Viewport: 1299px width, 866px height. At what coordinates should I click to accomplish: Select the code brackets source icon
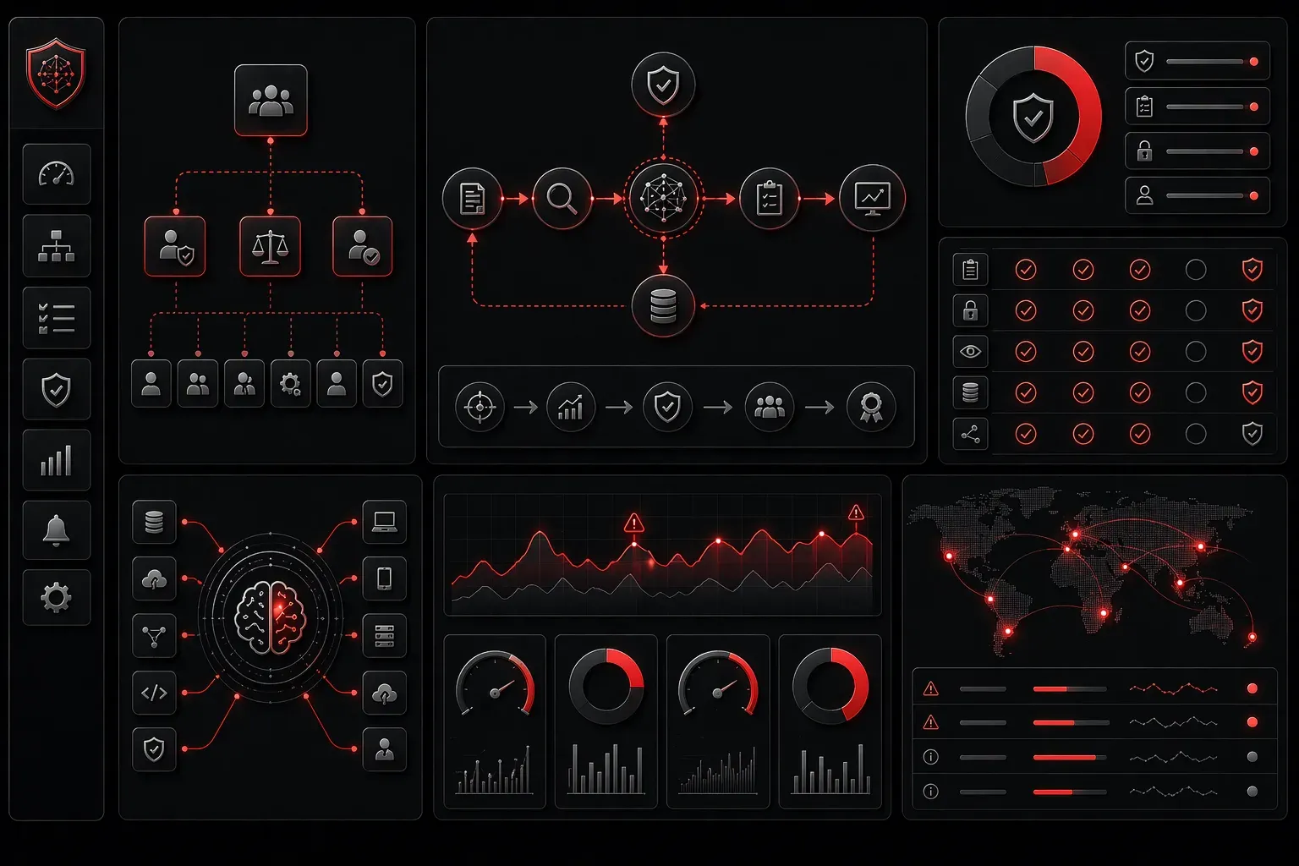click(154, 693)
